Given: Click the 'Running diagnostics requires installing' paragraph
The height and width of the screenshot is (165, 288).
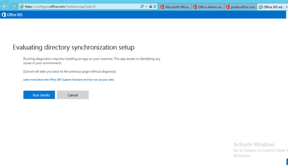Looking at the screenshot, I should 92,61.
